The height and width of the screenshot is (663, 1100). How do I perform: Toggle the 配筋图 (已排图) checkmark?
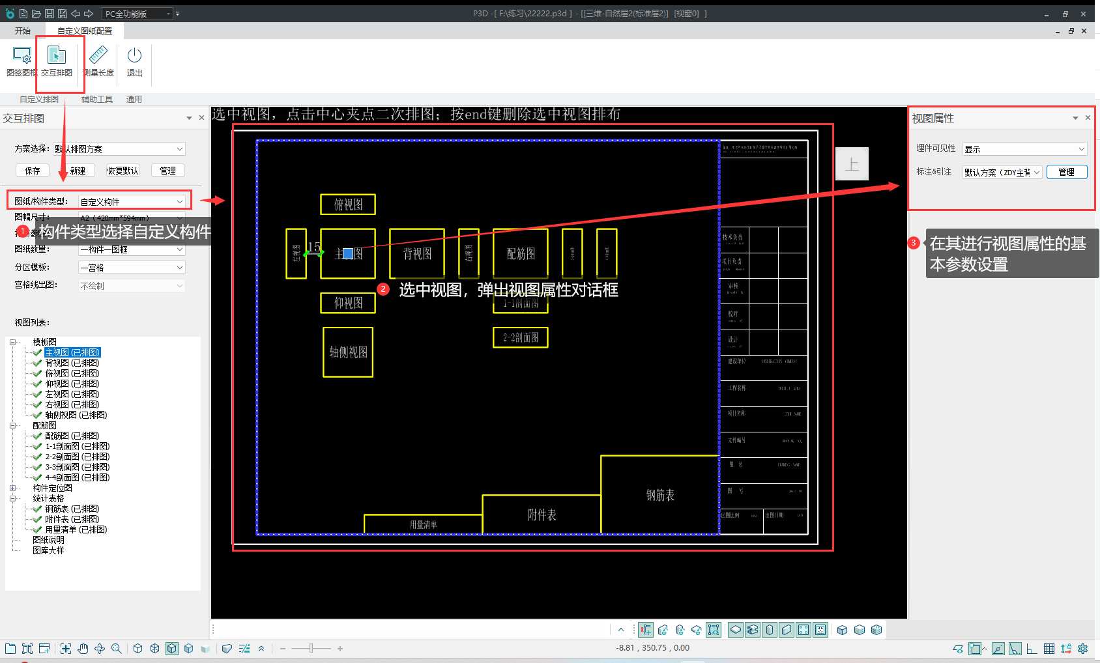[38, 436]
